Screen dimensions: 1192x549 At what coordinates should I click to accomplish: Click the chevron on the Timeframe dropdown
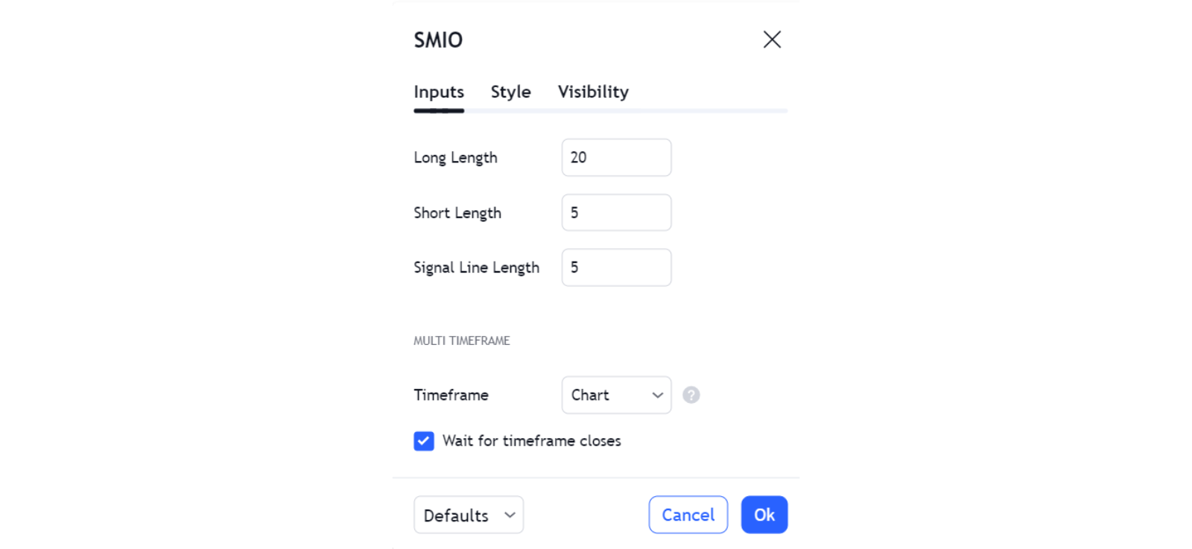(x=656, y=395)
